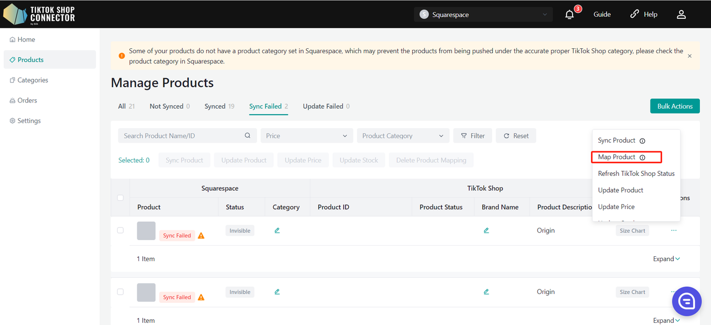Select the second product row checkbox
The image size is (711, 325).
(120, 292)
